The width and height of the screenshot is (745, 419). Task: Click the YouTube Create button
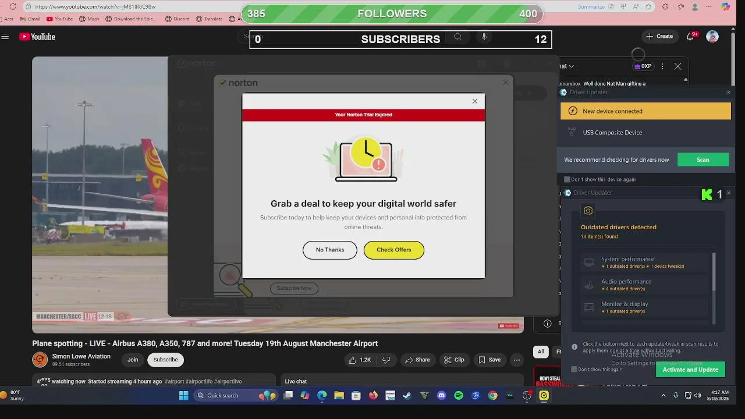(x=659, y=36)
